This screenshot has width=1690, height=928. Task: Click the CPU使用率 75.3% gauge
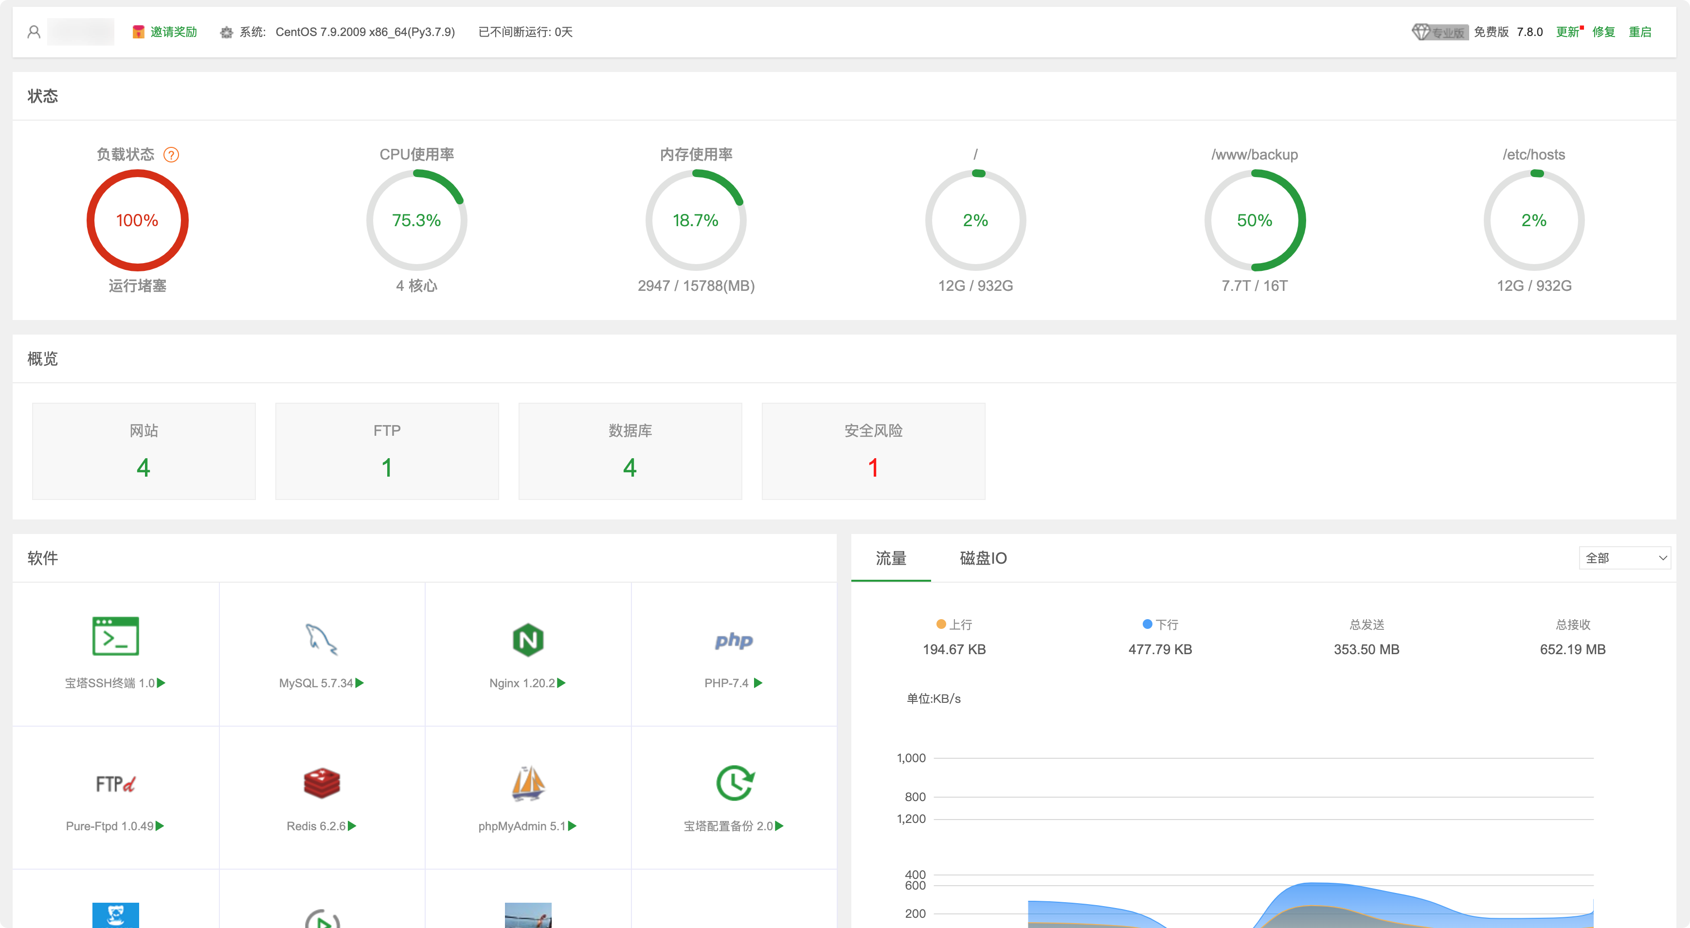coord(416,220)
